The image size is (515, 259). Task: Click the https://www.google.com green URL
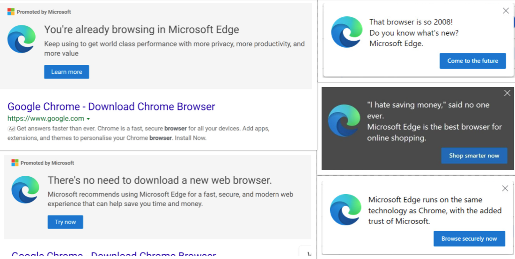click(46, 118)
